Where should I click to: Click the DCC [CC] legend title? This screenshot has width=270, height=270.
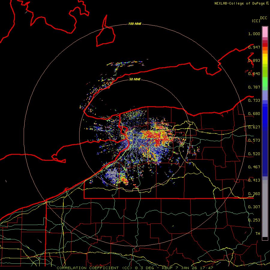coord(259,19)
